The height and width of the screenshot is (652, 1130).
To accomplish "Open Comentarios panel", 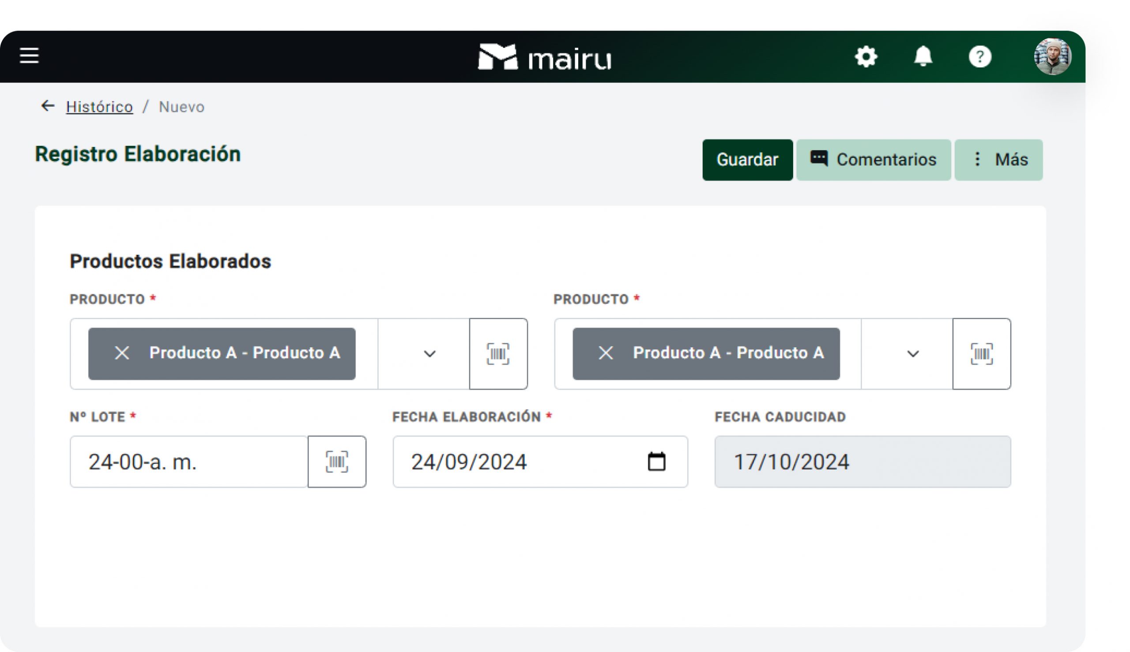I will click(x=873, y=160).
